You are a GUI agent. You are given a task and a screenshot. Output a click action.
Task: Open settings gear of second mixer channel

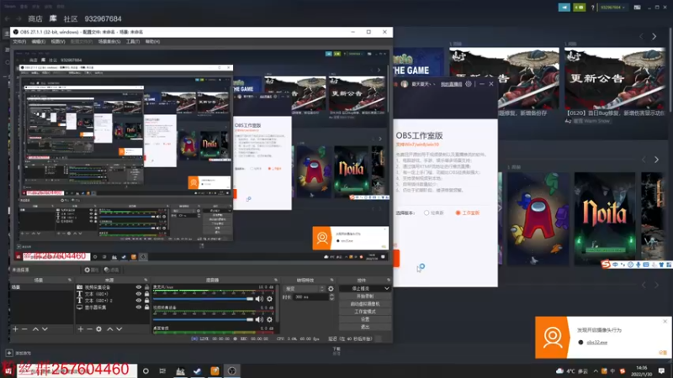point(269,319)
